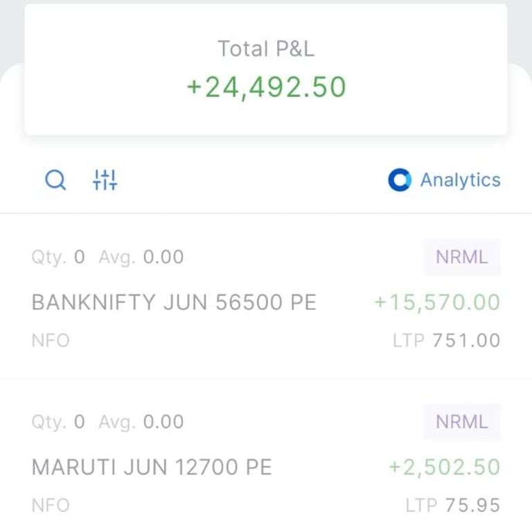Tap the NFO label under MARUTI
This screenshot has width=532, height=532.
51,505
